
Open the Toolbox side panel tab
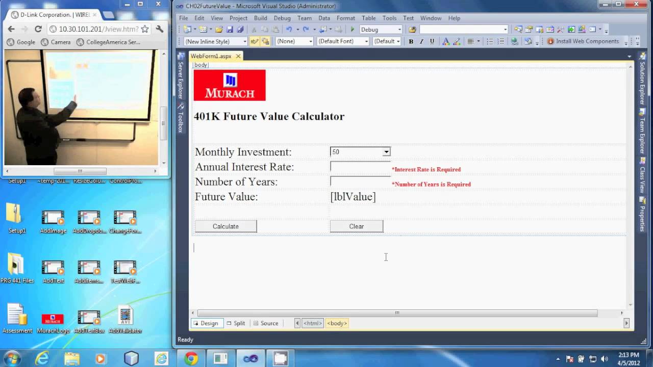tap(180, 118)
